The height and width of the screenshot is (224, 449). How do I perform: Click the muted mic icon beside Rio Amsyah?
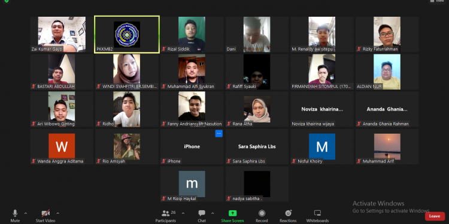point(99,161)
